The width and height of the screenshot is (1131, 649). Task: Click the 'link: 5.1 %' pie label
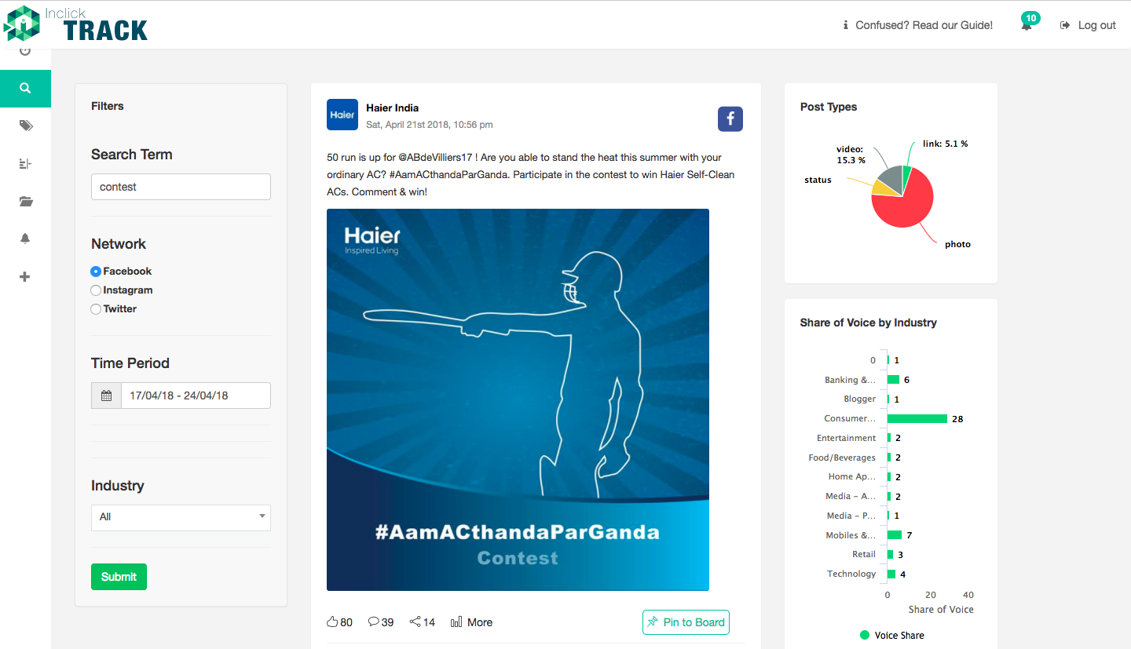(x=946, y=144)
